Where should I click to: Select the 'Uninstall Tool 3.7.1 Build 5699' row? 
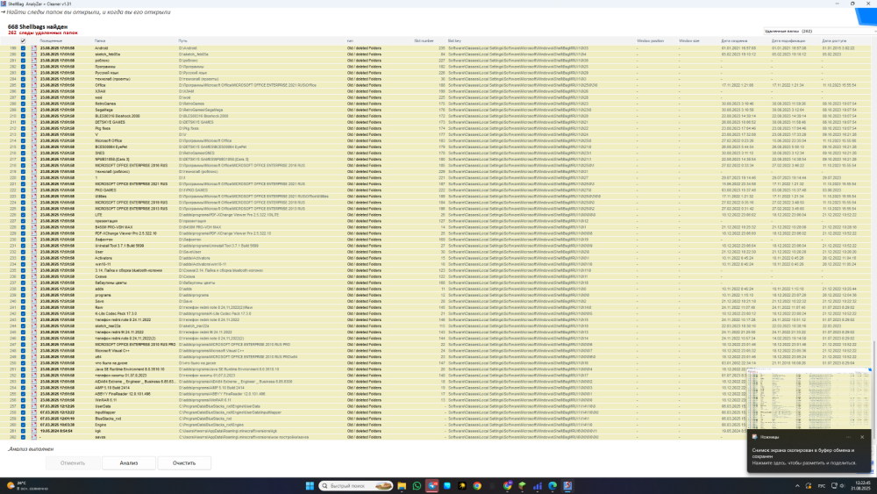(436, 246)
